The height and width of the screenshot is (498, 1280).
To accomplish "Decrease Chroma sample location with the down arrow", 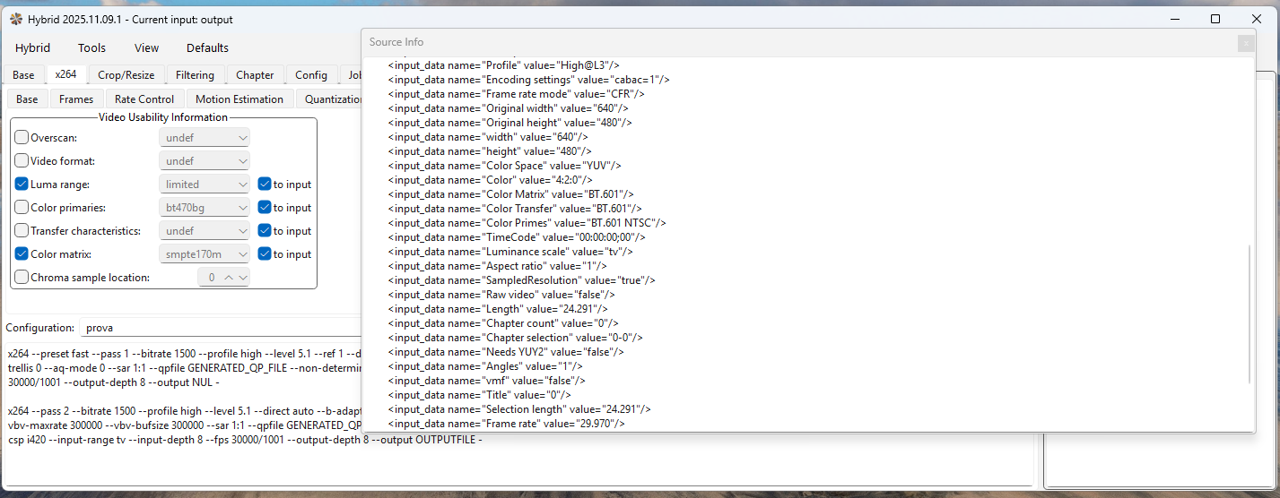I will (x=242, y=278).
